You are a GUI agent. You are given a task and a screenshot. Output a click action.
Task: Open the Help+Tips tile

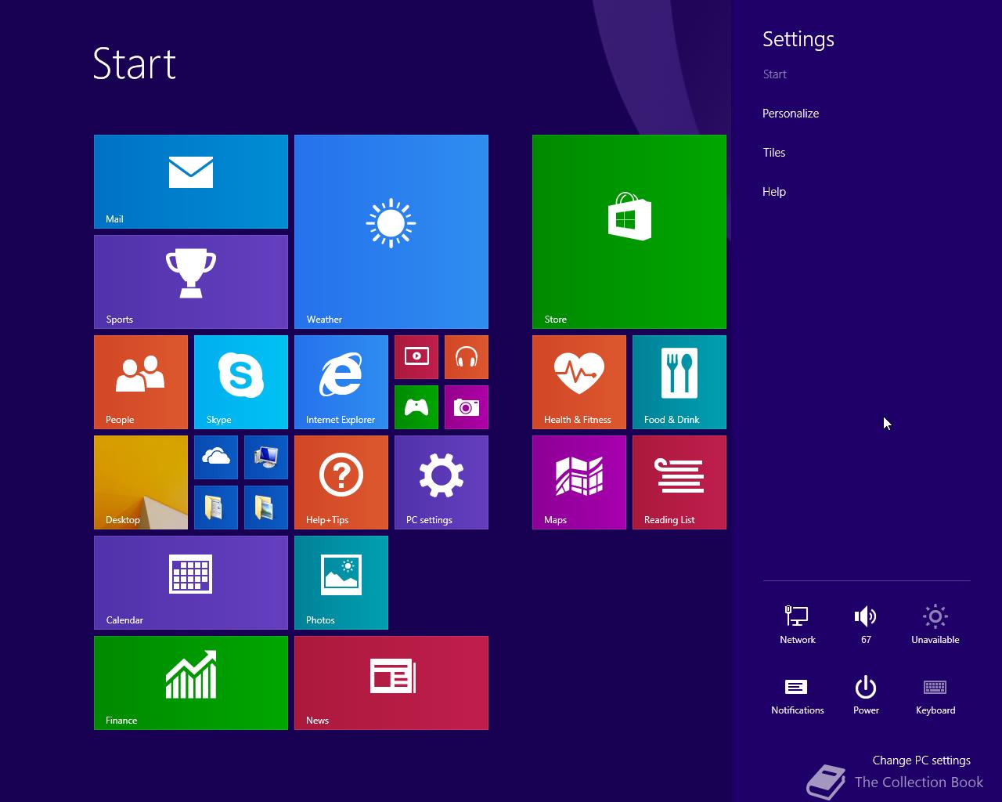click(x=341, y=482)
